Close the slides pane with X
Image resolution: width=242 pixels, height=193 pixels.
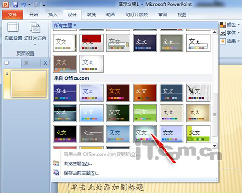coord(45,63)
